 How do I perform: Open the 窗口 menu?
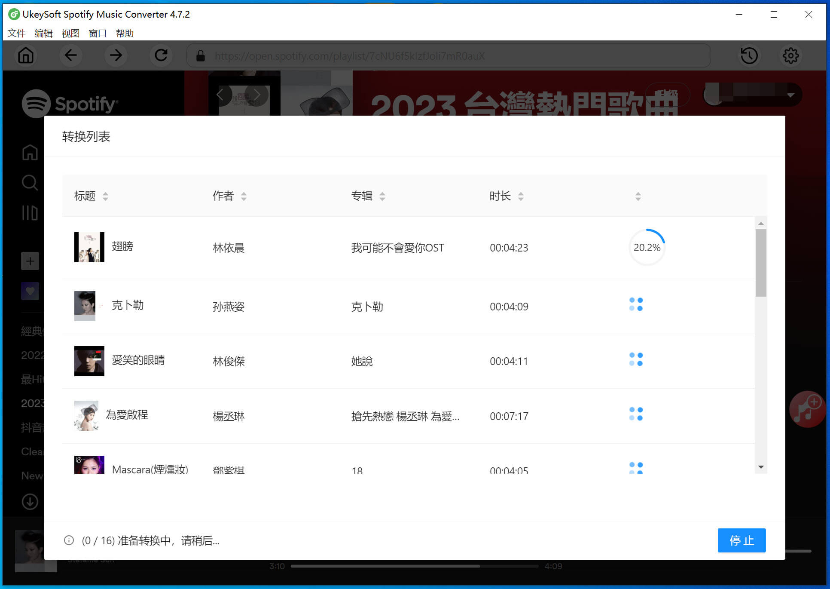[x=98, y=33]
